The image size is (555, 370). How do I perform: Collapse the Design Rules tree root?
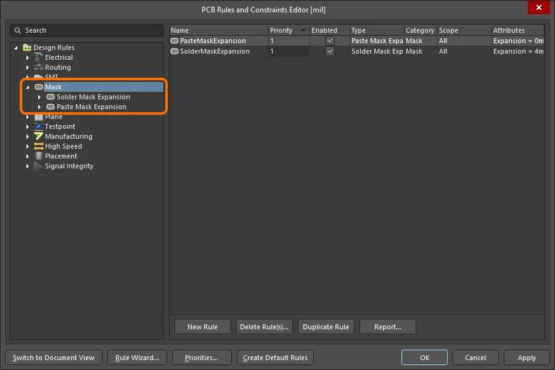(x=16, y=47)
